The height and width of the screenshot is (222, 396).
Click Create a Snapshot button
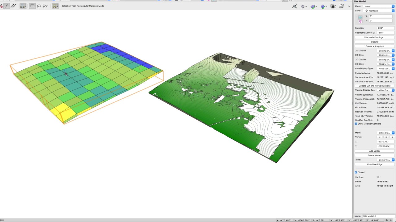[x=374, y=46]
